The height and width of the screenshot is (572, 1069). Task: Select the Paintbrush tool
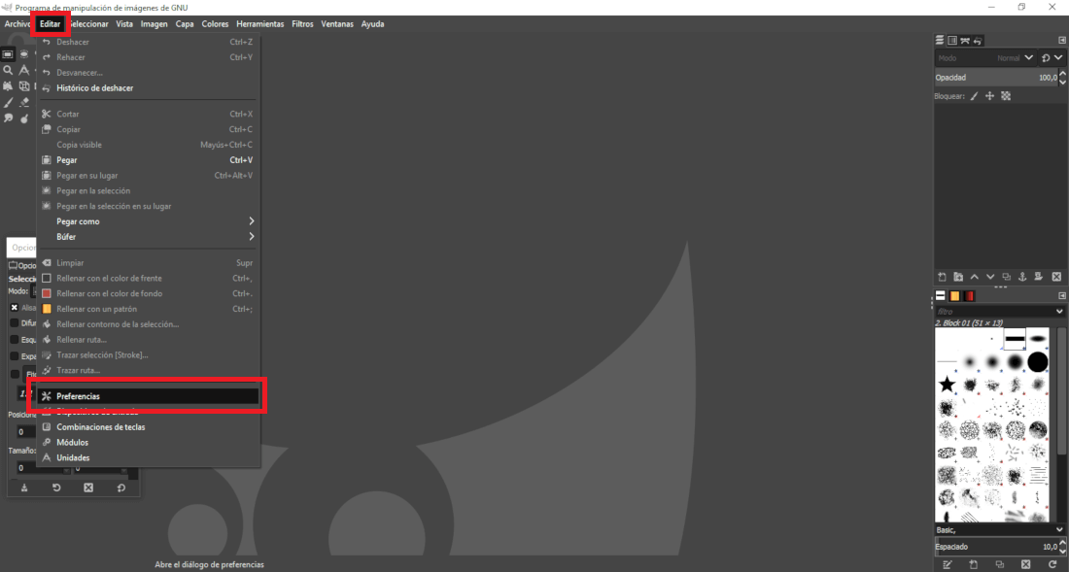pos(8,102)
